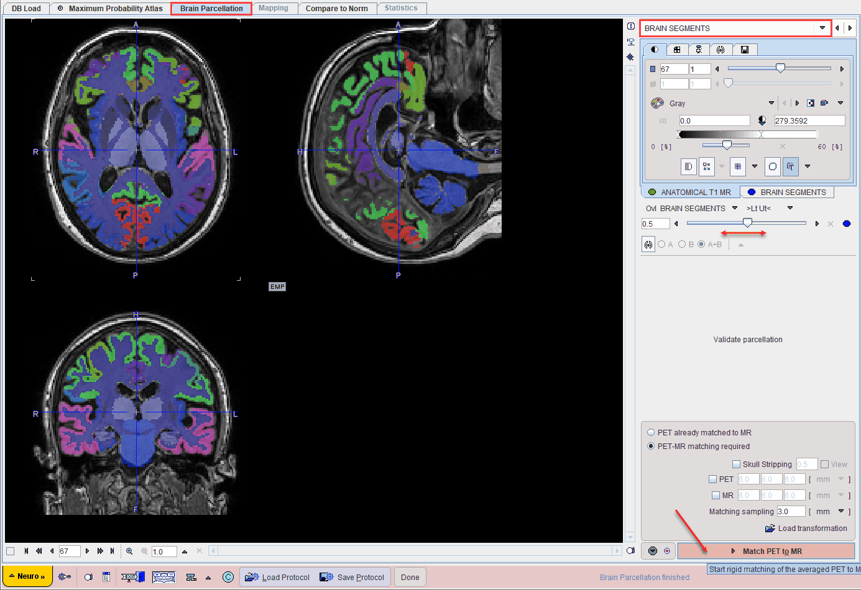Click the inverse color table icon

click(x=811, y=103)
